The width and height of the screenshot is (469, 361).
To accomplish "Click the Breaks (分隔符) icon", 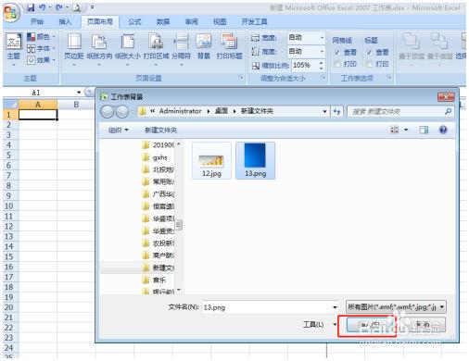I will tap(182, 46).
